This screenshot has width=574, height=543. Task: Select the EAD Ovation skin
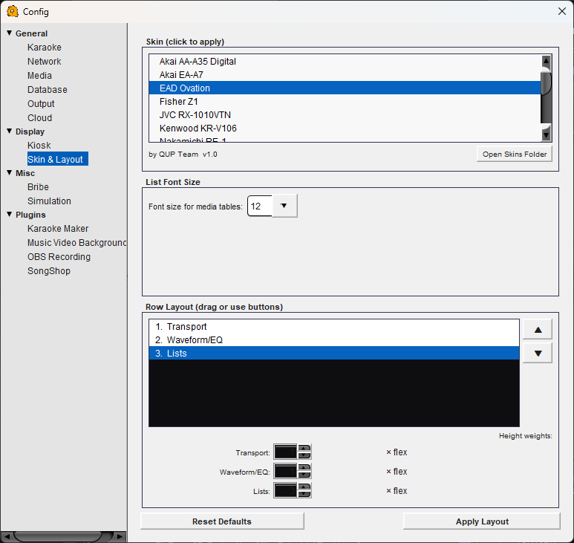point(345,88)
